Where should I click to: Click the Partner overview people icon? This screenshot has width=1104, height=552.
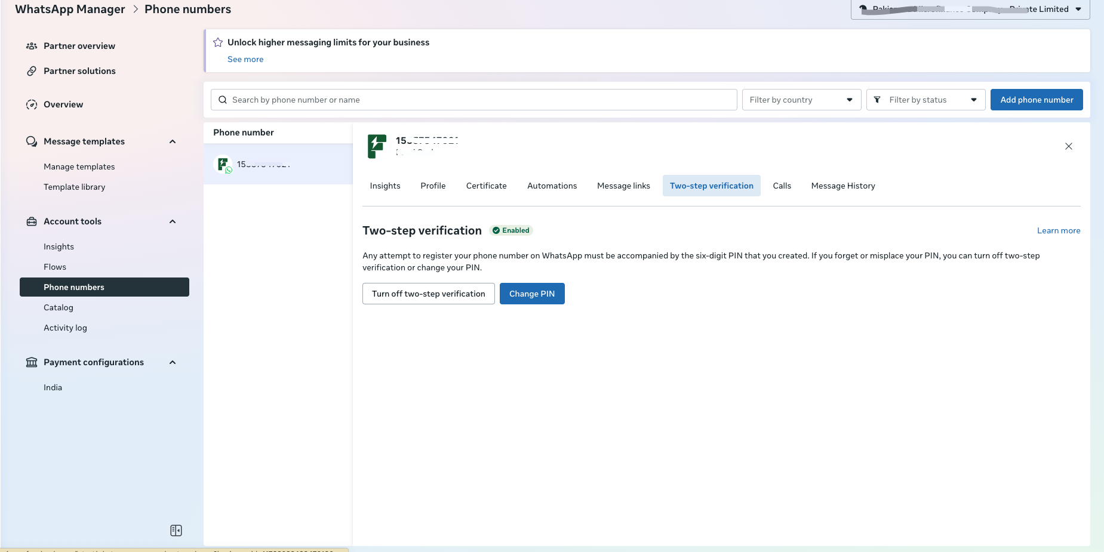coord(32,46)
